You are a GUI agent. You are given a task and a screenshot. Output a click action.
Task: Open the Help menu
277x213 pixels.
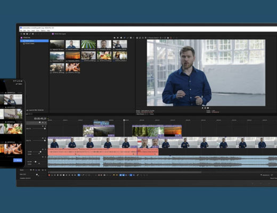48,30
